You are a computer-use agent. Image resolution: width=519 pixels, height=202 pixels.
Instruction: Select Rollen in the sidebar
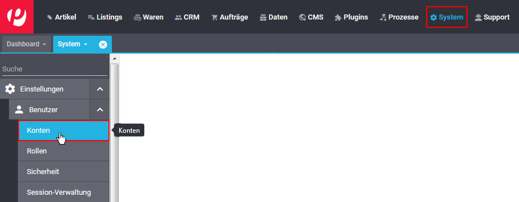coord(64,151)
